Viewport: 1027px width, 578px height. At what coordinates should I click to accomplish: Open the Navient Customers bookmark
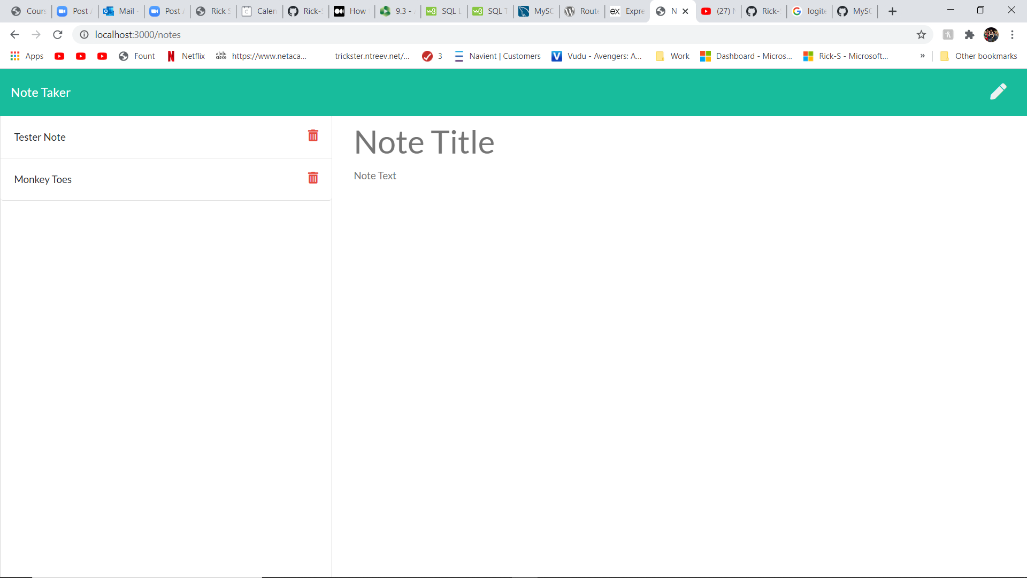(497, 56)
